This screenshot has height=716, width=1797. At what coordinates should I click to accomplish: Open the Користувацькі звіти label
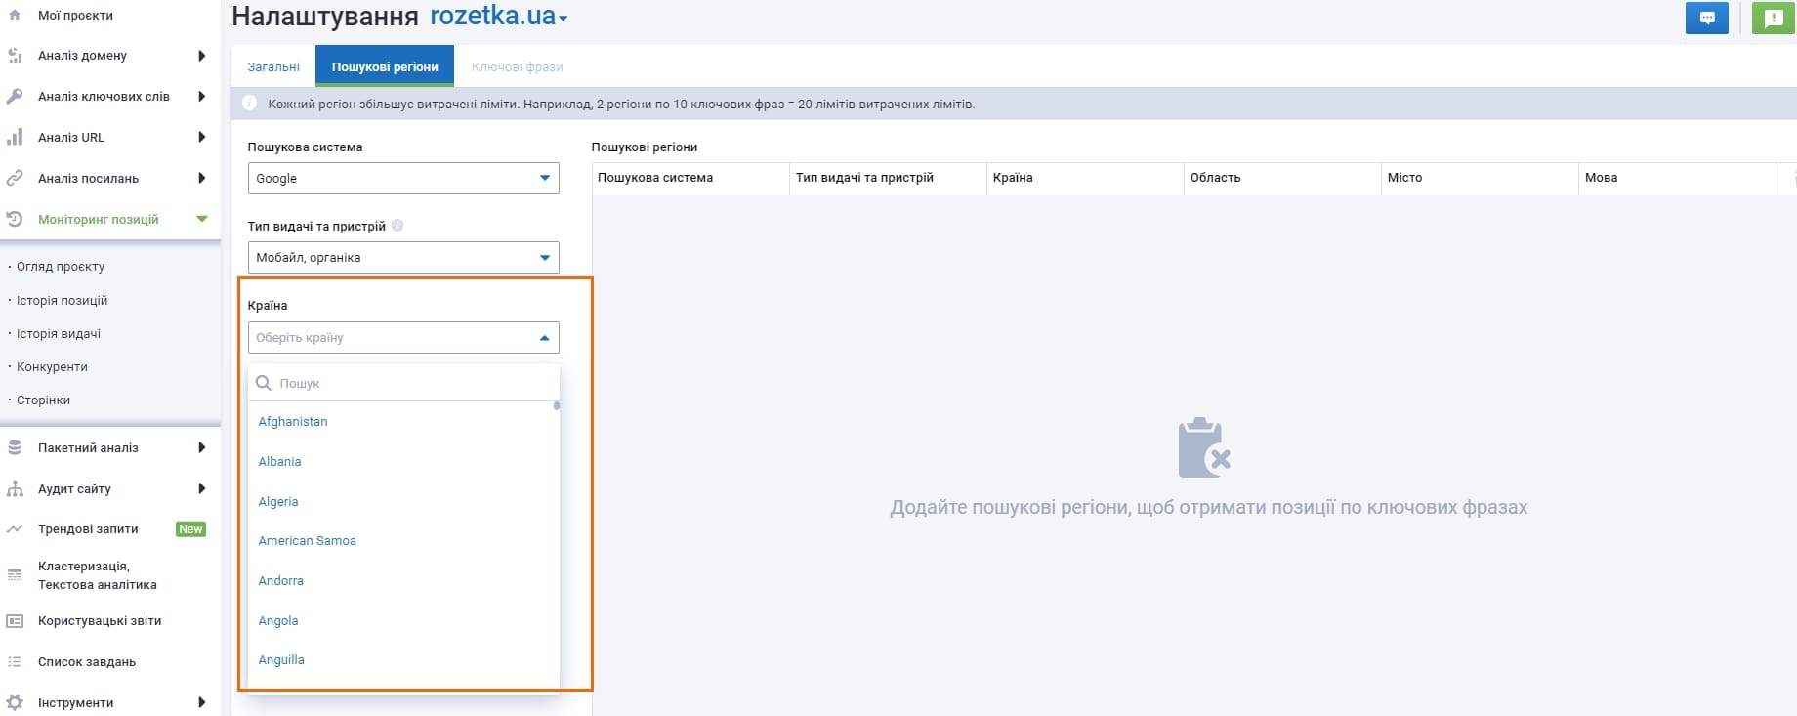pyautogui.click(x=100, y=621)
